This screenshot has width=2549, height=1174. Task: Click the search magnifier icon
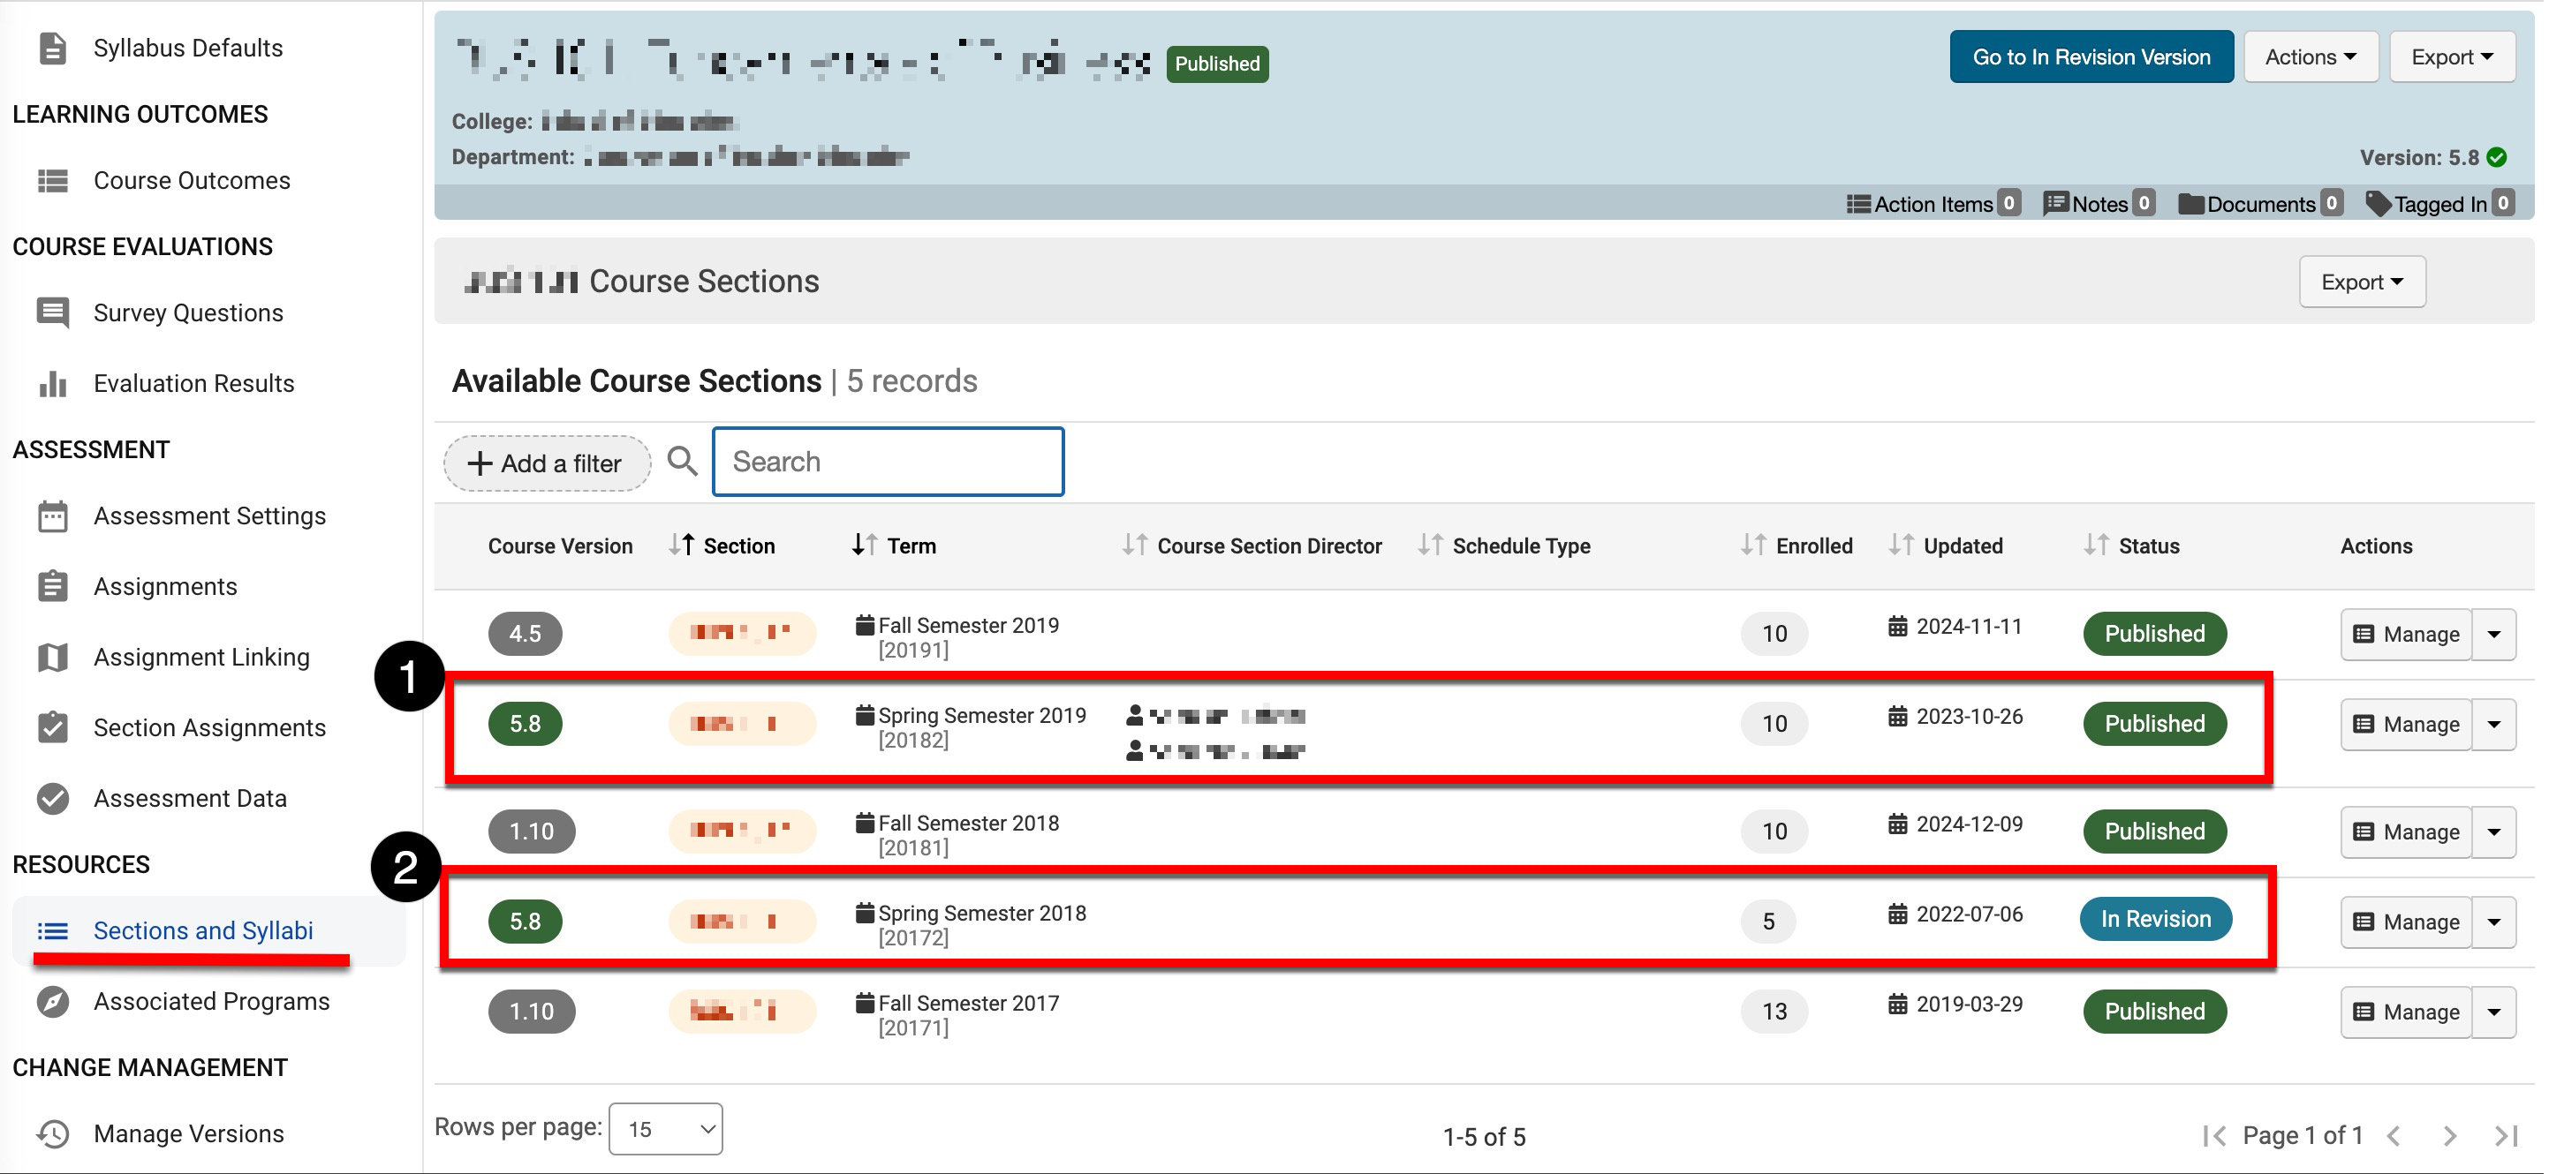tap(682, 461)
